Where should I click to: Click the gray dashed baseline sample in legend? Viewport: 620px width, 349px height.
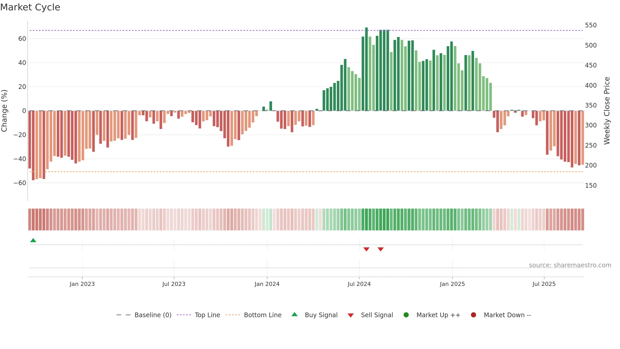coord(123,315)
